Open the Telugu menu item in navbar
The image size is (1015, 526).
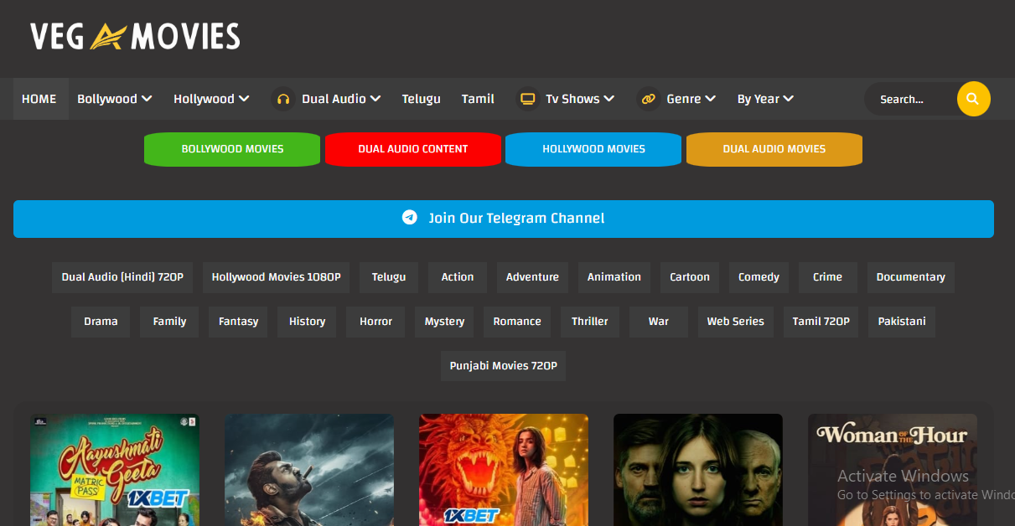click(x=421, y=99)
